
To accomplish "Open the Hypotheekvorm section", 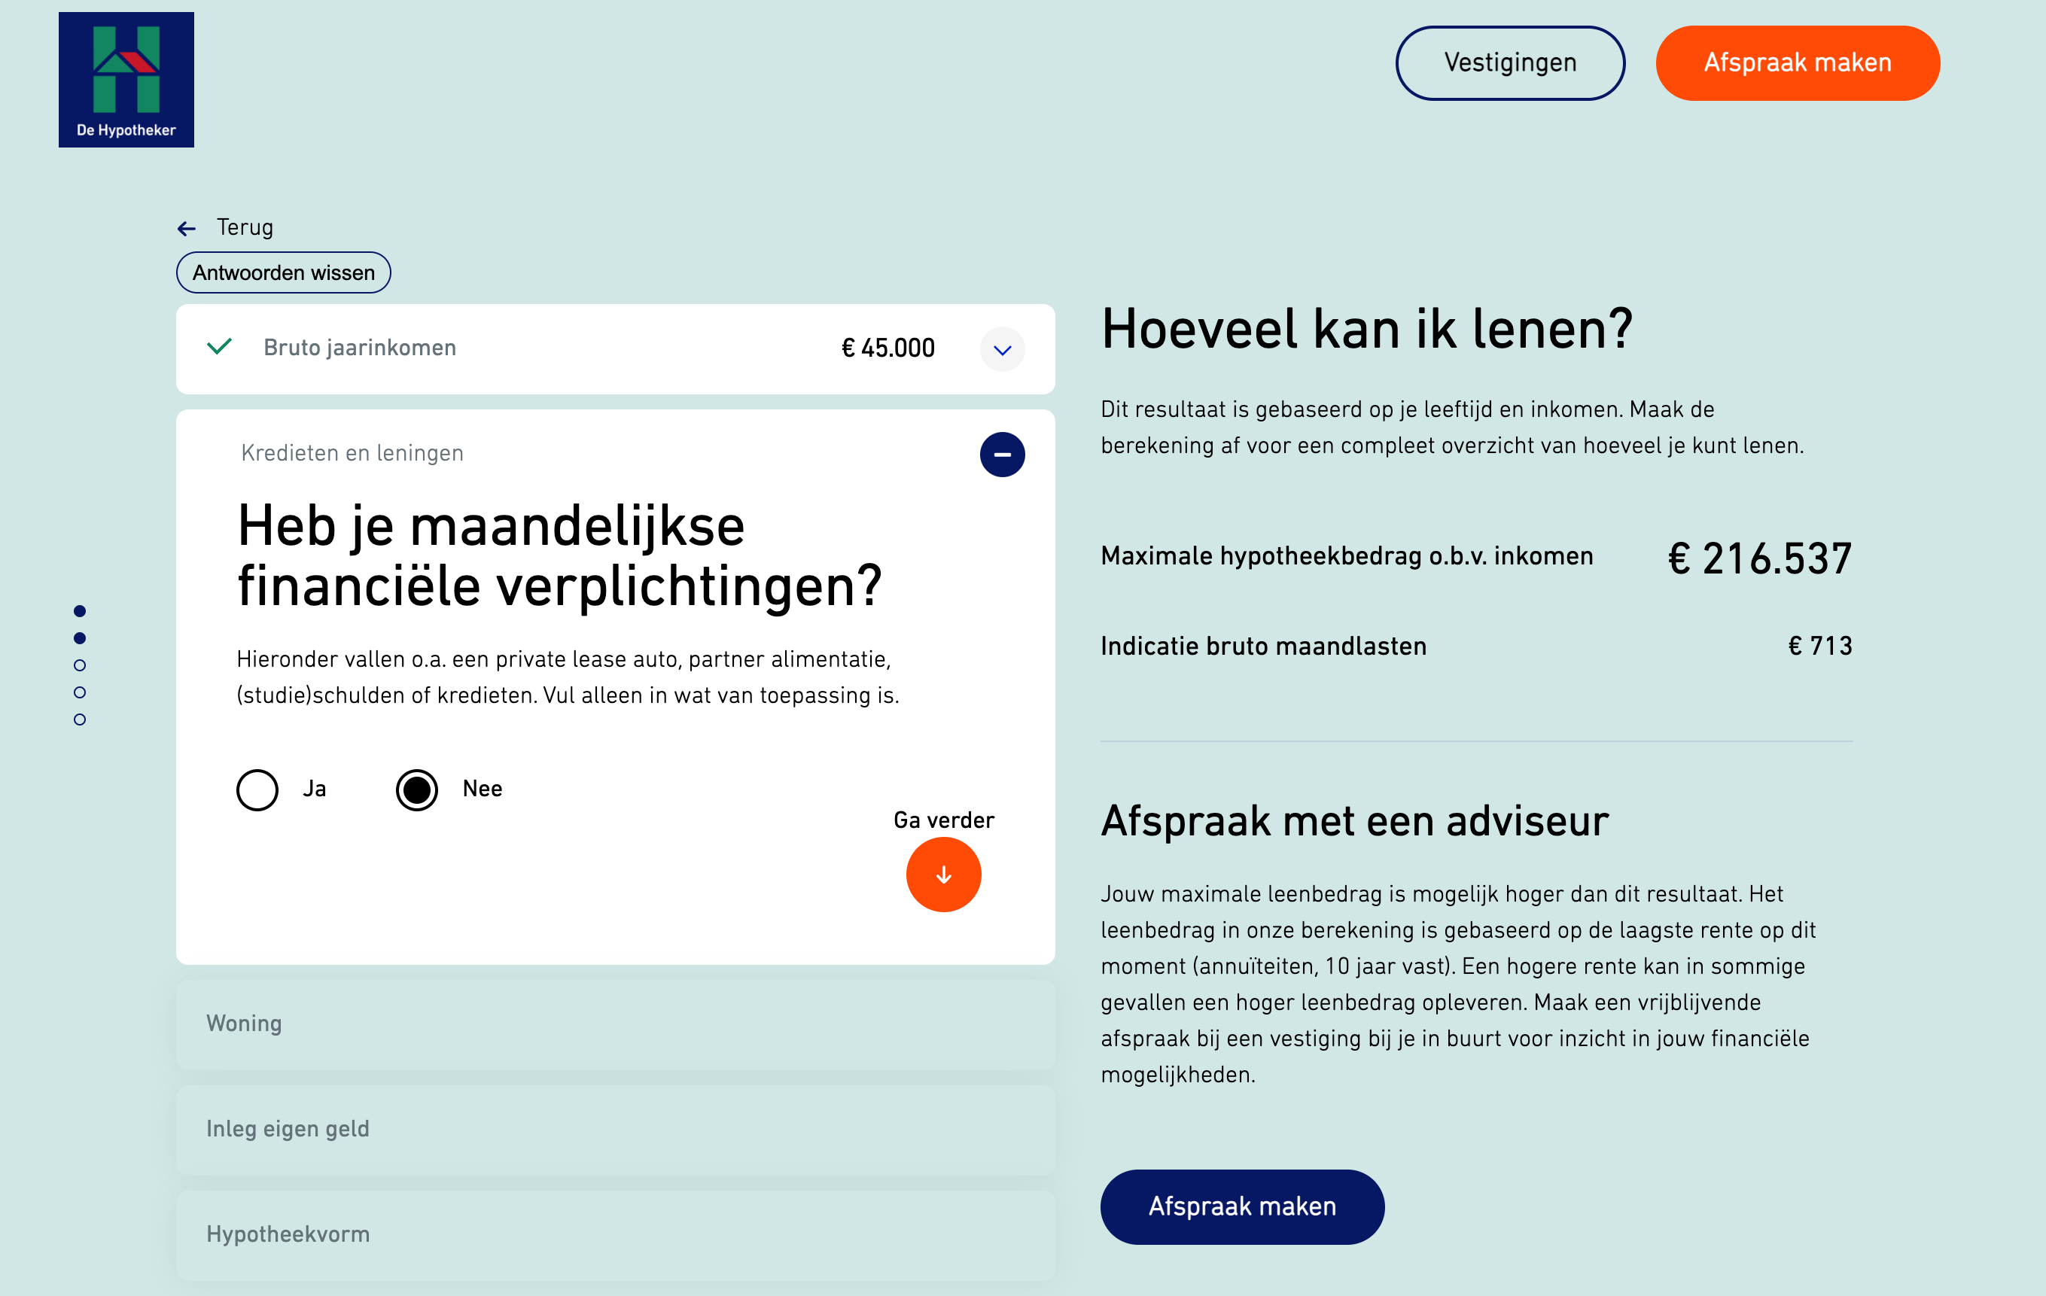I will pyautogui.click(x=615, y=1234).
